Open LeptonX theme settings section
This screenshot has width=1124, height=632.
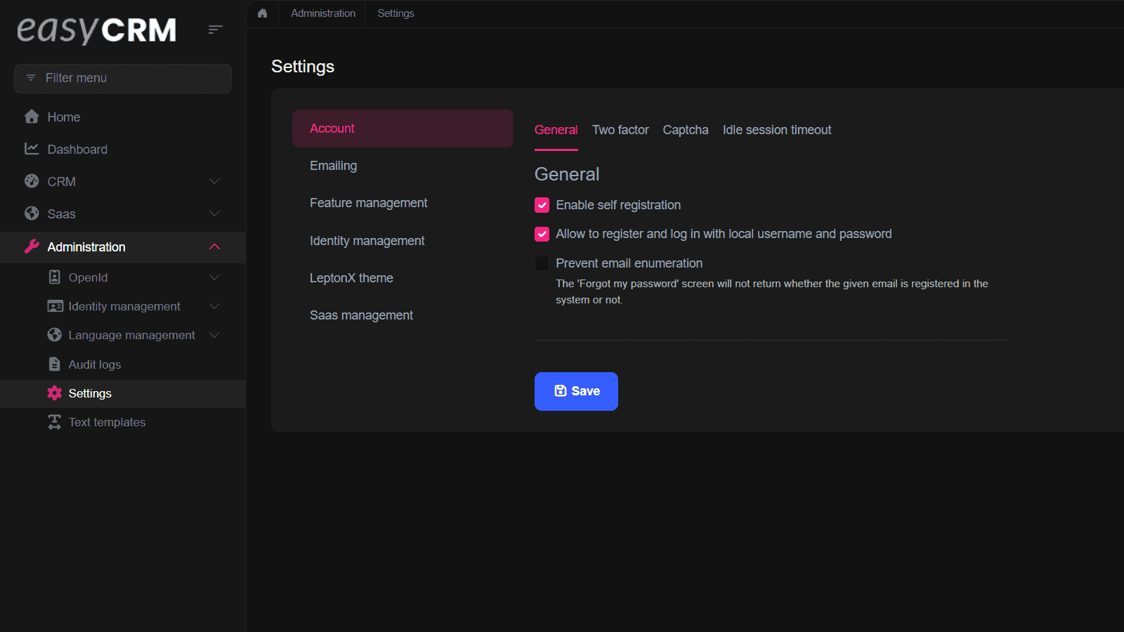403,278
